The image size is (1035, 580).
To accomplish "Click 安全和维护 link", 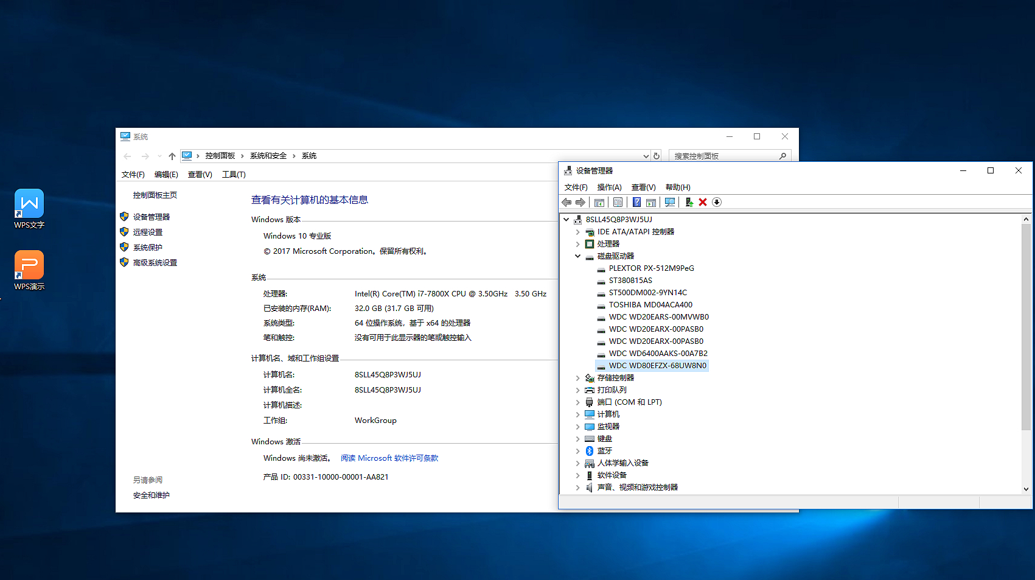I will click(x=152, y=495).
